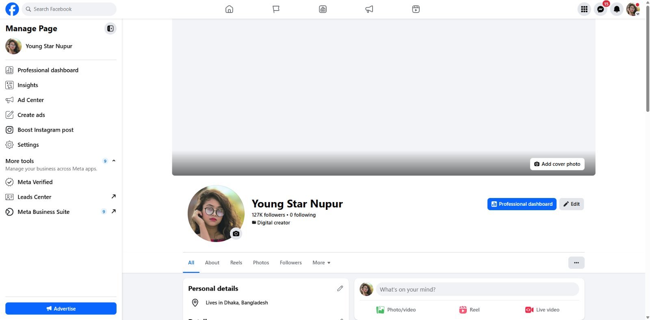Open page Settings in sidebar

61,145
